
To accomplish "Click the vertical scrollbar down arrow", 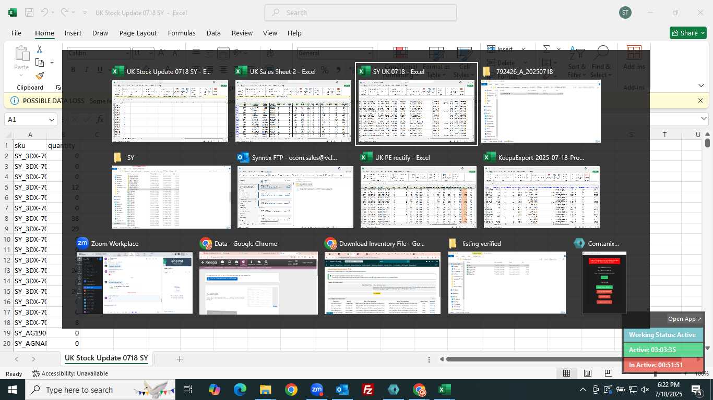I will pos(708,348).
